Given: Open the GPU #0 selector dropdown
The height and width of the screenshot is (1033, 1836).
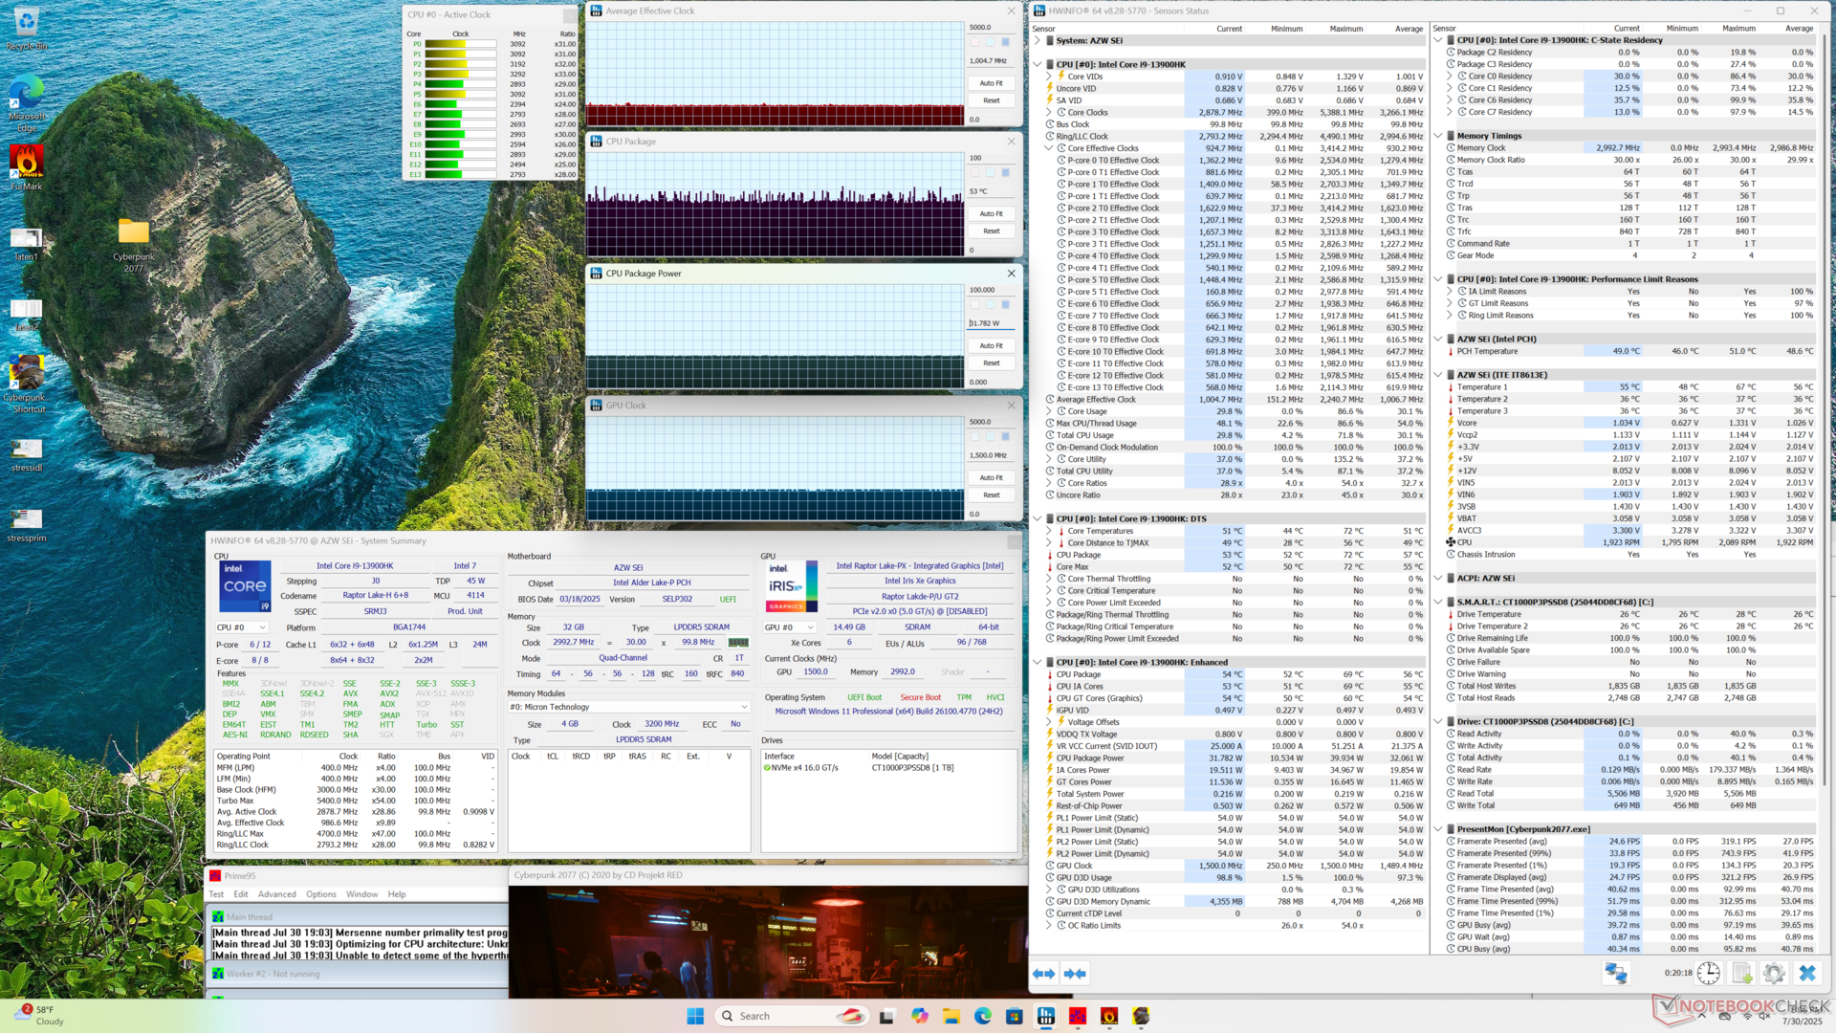Looking at the screenshot, I should pyautogui.click(x=791, y=627).
